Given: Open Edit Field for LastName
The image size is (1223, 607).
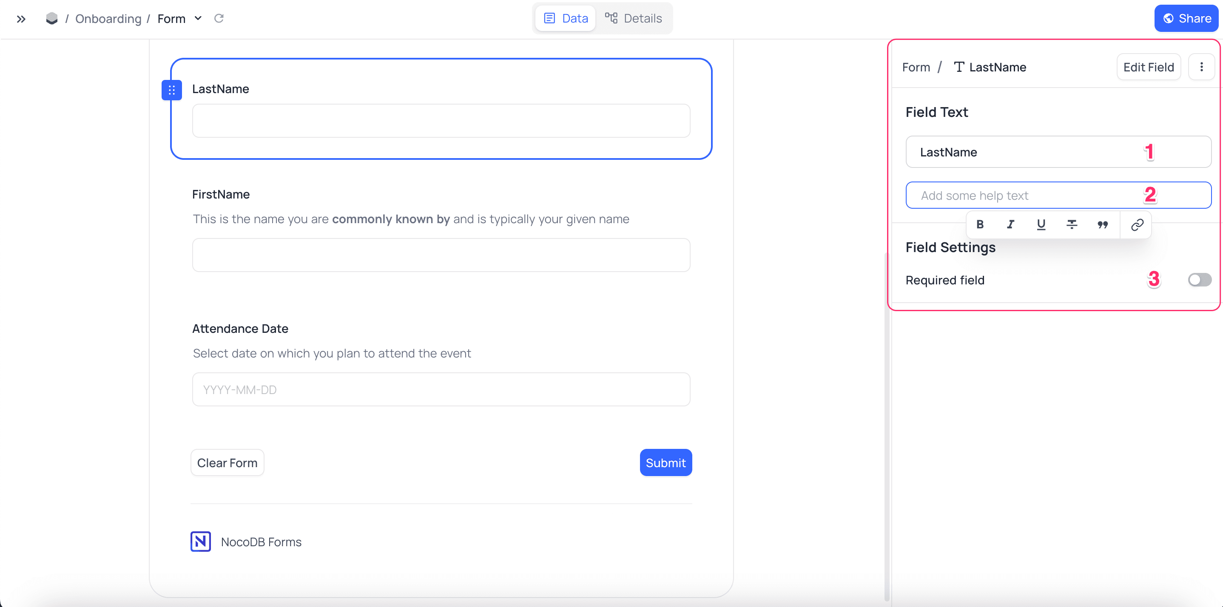Looking at the screenshot, I should pyautogui.click(x=1149, y=67).
